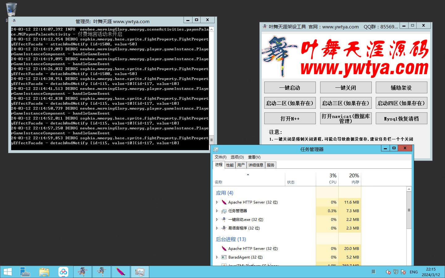This screenshot has height=278, width=445.
Task: Click the 一键关闭 button
Action: [x=346, y=87]
